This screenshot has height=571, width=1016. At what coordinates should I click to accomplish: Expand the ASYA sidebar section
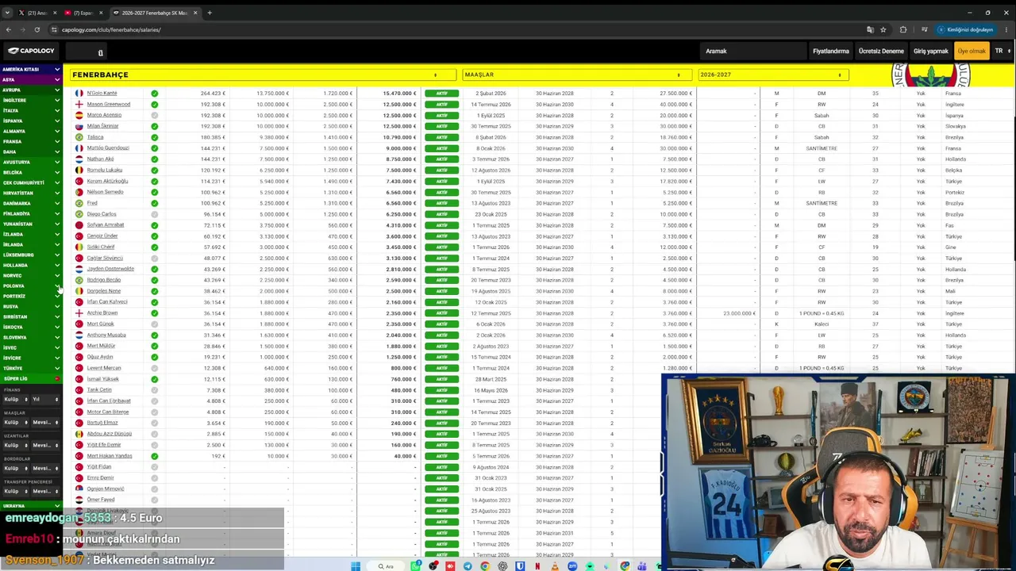point(31,79)
